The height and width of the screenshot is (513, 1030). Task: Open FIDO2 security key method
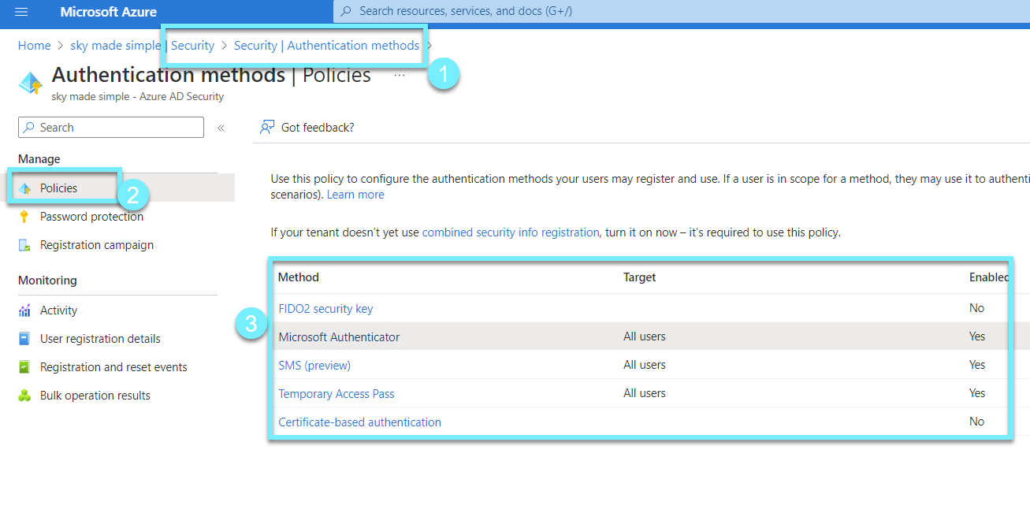tap(325, 309)
